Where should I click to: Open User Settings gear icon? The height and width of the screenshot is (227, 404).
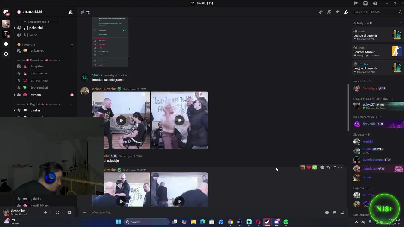coord(69,212)
